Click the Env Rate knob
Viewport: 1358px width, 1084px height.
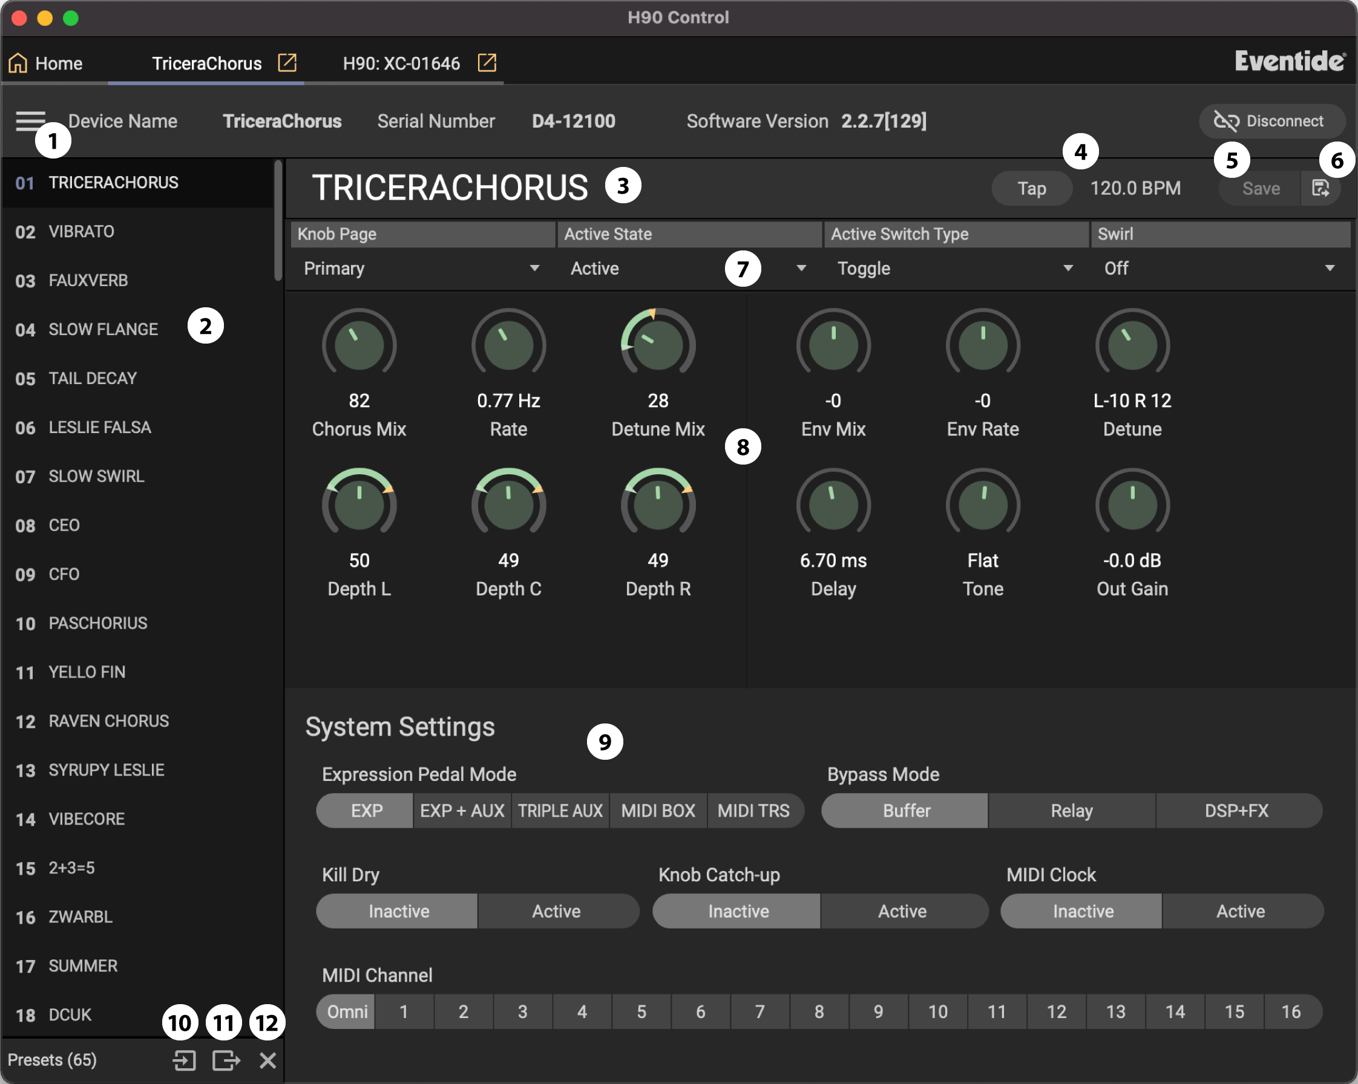point(983,345)
